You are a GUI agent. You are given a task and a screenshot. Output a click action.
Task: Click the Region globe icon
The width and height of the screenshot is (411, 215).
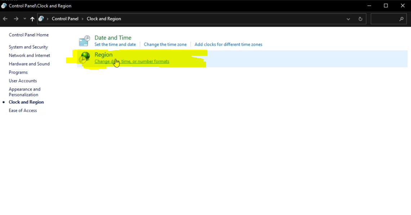pyautogui.click(x=85, y=58)
